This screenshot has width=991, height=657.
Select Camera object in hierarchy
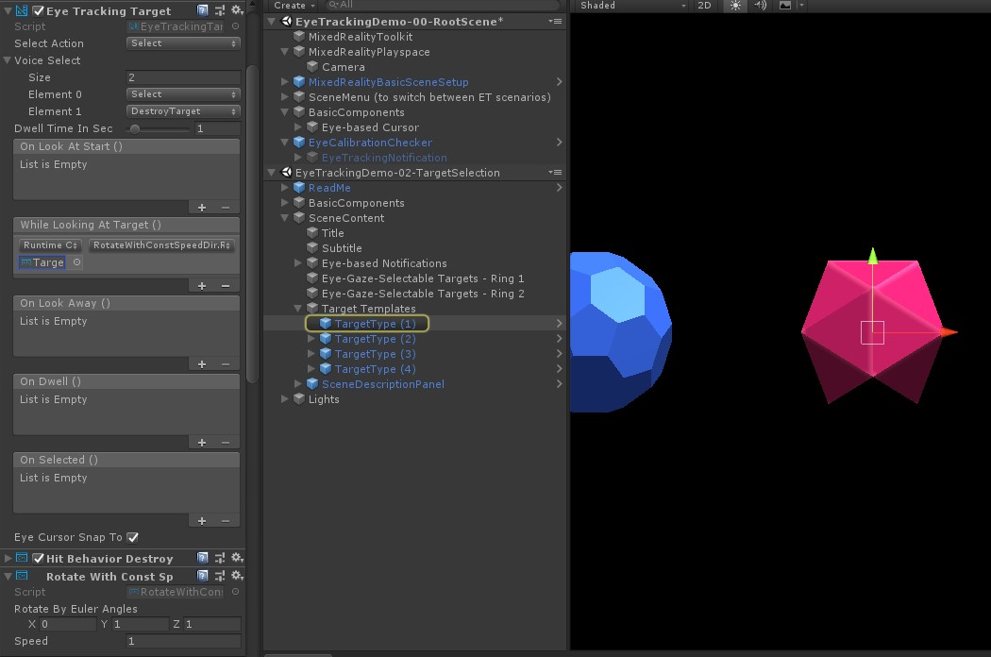[344, 67]
